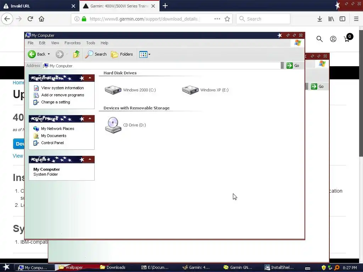The height and width of the screenshot is (272, 363).
Task: Collapse the System Tasks panel
Action: click(x=90, y=78)
